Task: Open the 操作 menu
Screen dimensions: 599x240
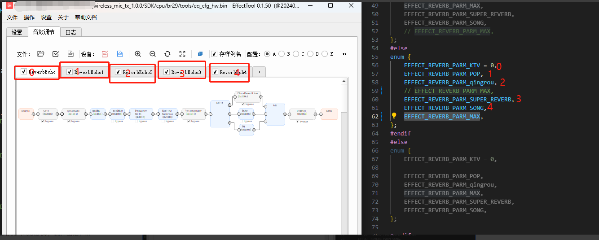Action: [29, 17]
